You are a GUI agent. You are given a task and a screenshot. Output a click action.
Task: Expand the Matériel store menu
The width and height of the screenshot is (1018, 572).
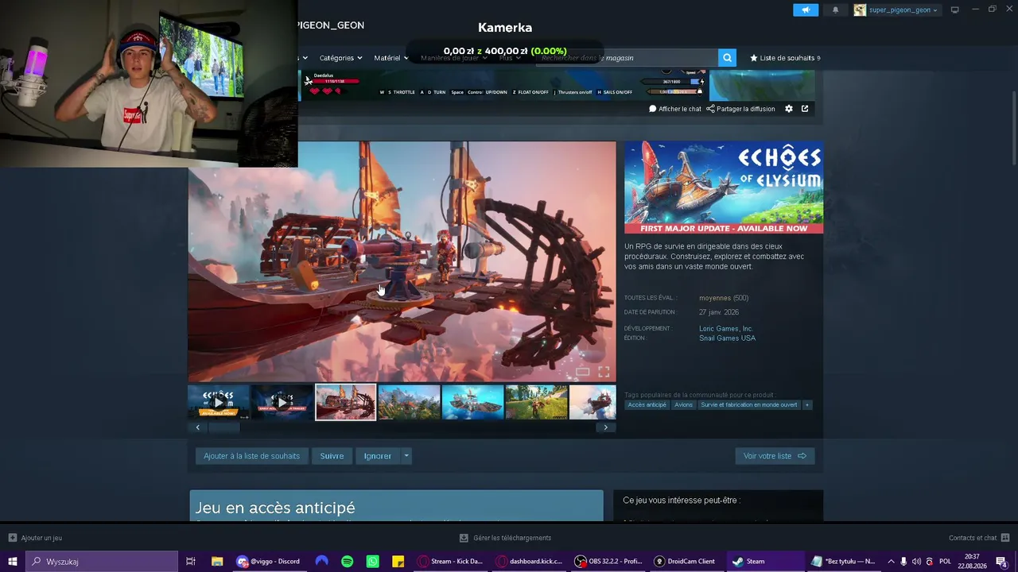click(390, 58)
